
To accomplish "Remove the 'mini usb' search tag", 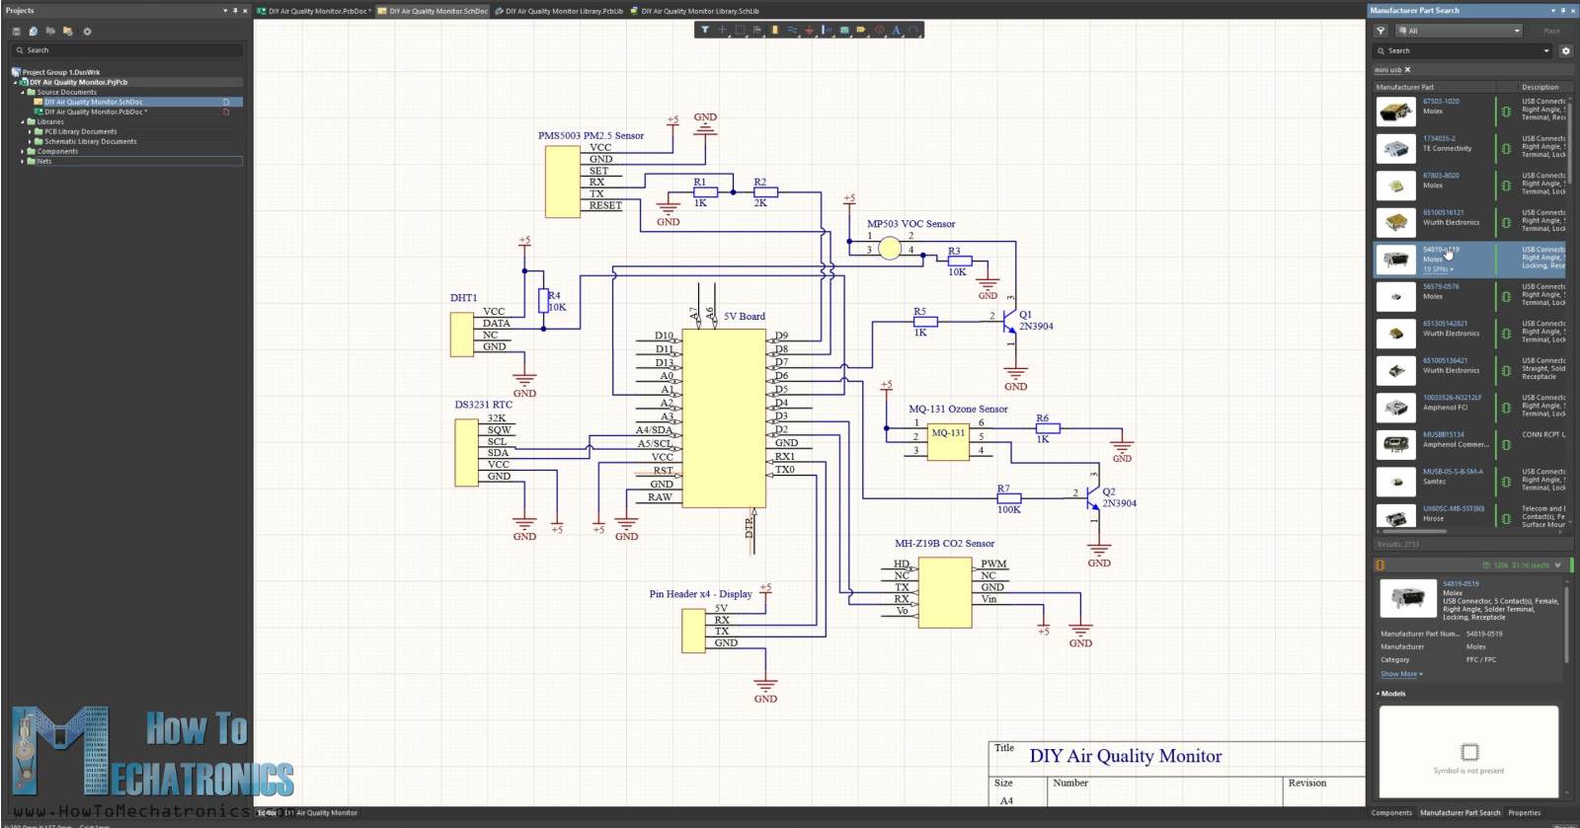I will (1407, 70).
